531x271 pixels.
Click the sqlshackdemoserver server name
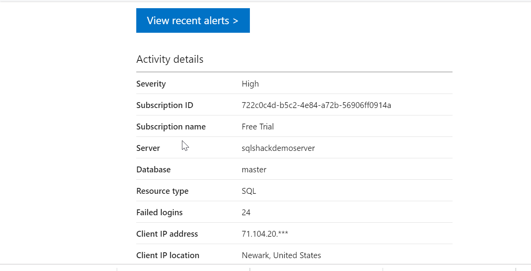tap(278, 148)
